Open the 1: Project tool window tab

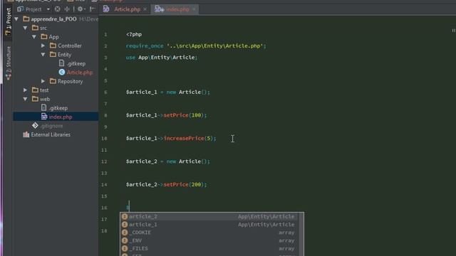point(8,22)
